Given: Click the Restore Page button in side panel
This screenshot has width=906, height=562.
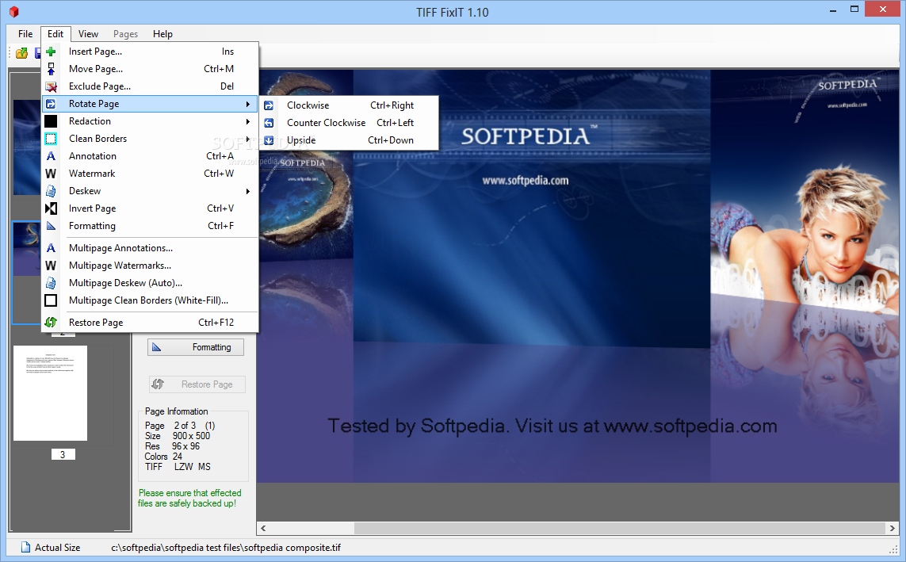Looking at the screenshot, I should [x=197, y=384].
